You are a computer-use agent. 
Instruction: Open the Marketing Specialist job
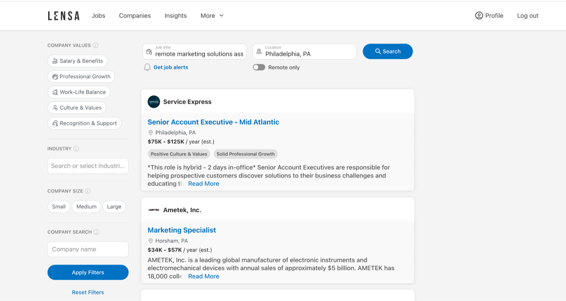click(x=181, y=230)
